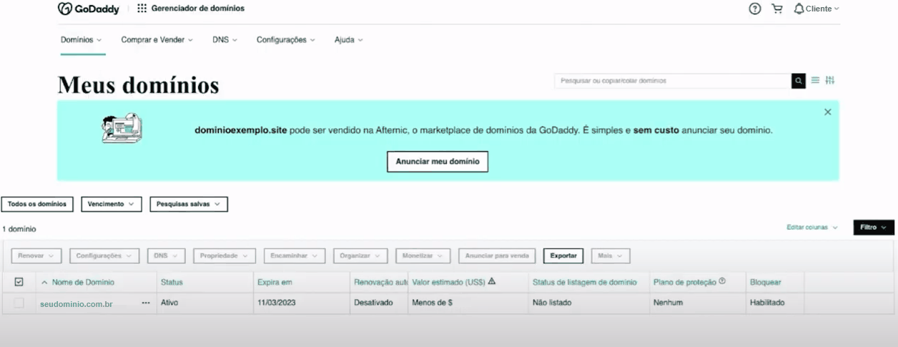This screenshot has width=898, height=347.
Task: Toggle the select-all checkbox in table header
Action: 19,282
